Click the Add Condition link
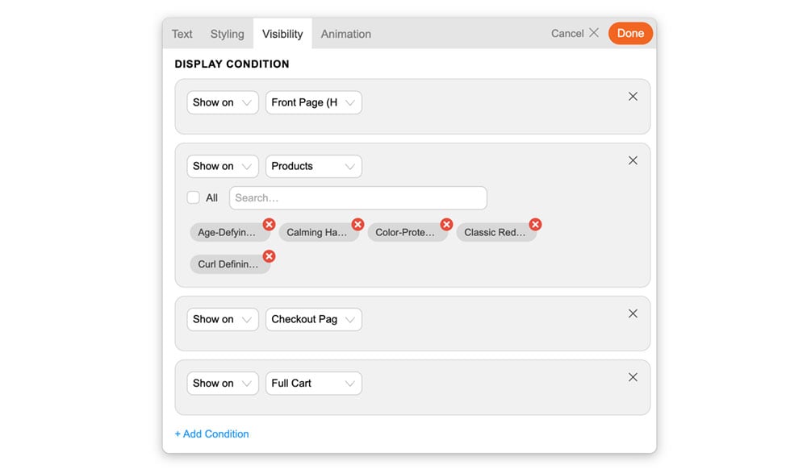811x473 pixels. pos(211,434)
